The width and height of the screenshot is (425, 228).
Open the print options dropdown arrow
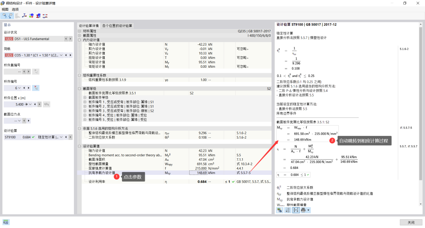pyautogui.click(x=309, y=210)
